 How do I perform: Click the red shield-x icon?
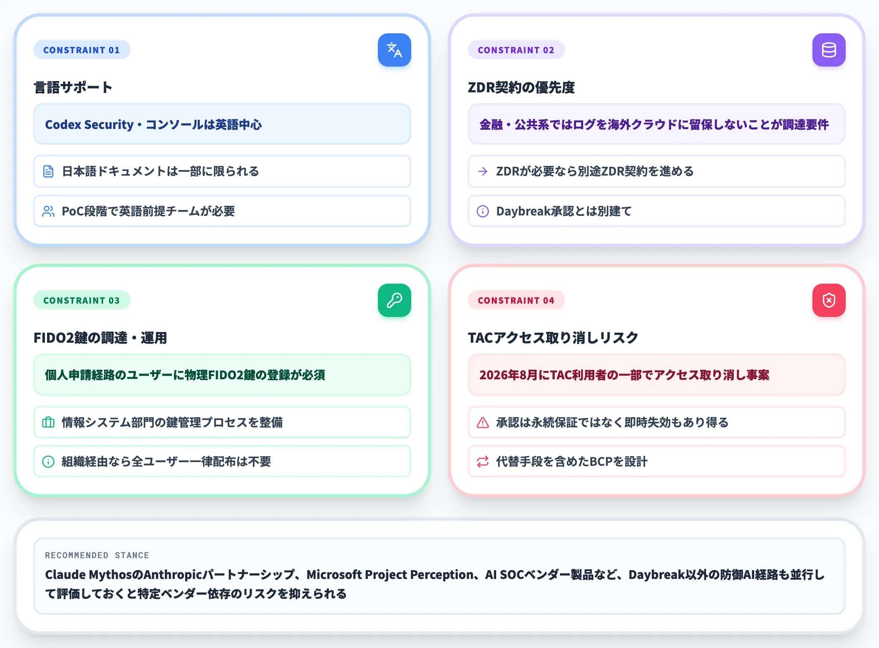[829, 300]
